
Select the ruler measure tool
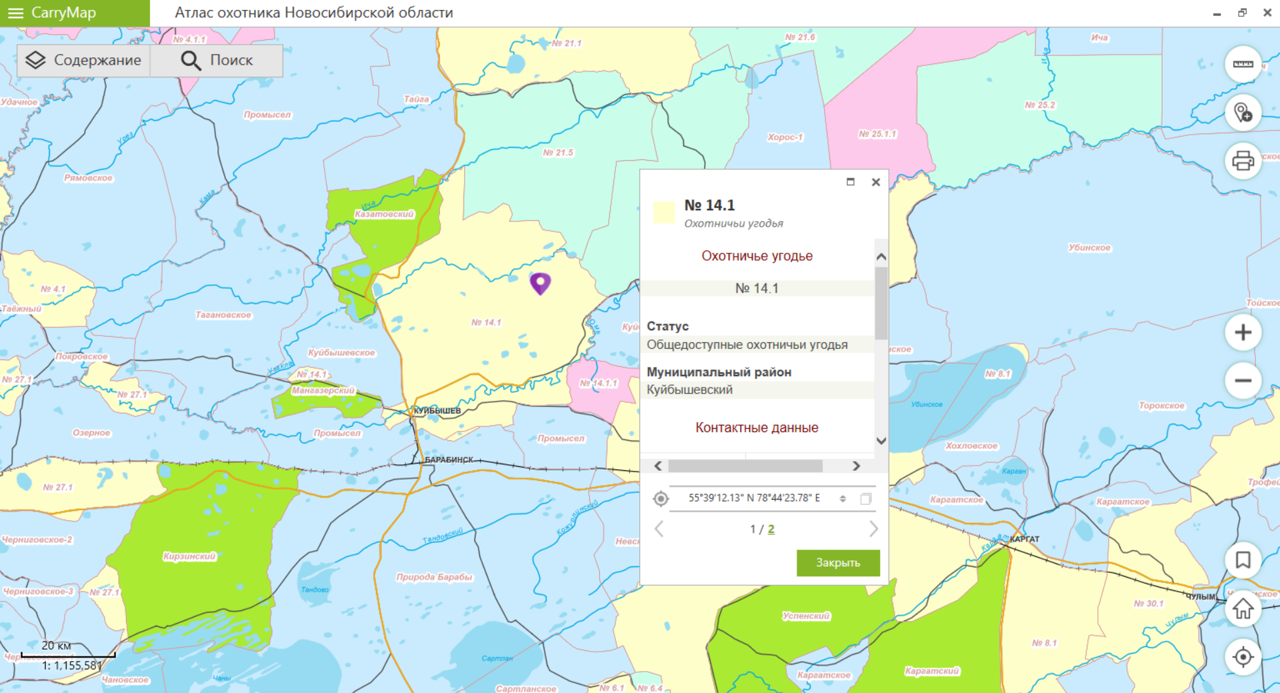point(1243,65)
